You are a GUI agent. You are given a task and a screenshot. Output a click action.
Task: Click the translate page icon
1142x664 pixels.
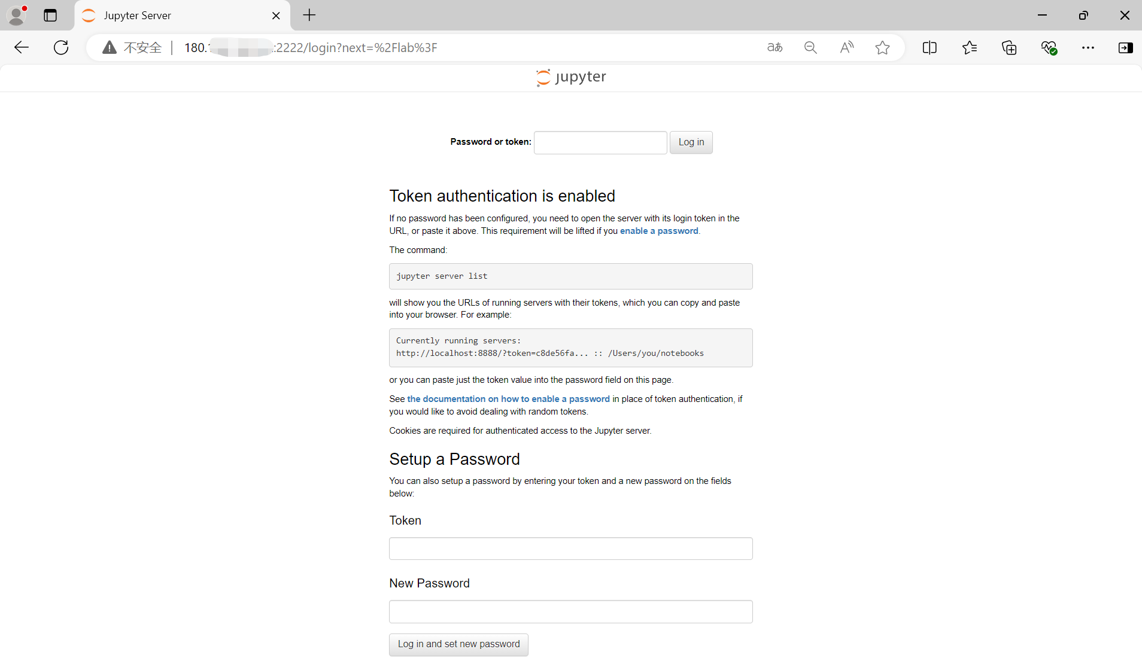(775, 48)
